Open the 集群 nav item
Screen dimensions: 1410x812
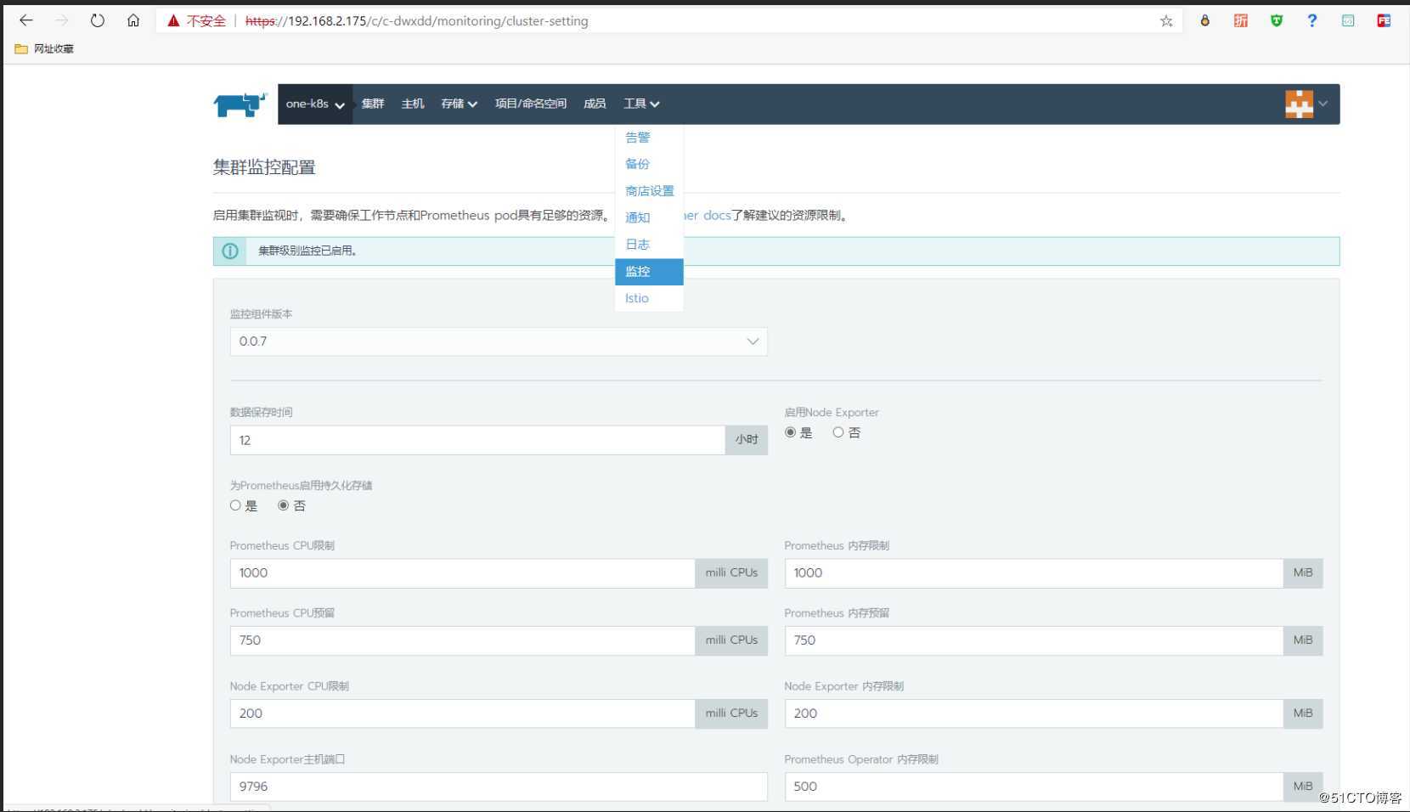(x=373, y=104)
